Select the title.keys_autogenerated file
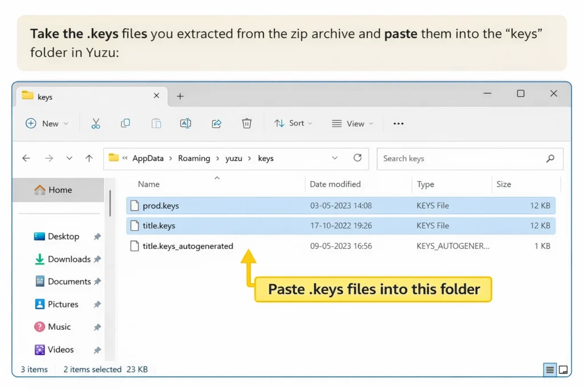584x389 pixels. tap(188, 246)
